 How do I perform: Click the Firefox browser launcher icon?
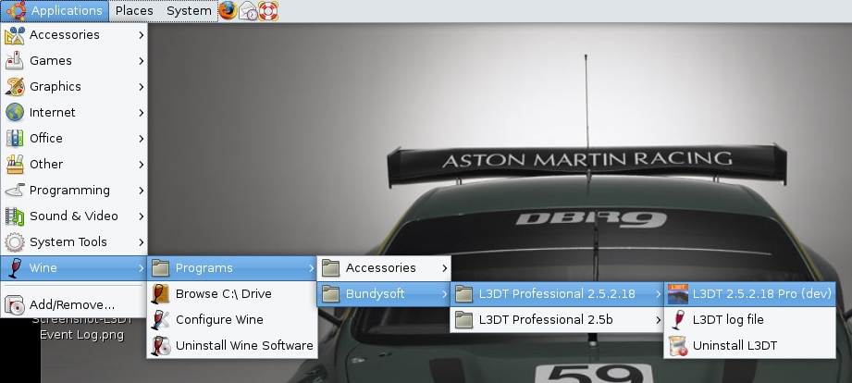pos(228,11)
